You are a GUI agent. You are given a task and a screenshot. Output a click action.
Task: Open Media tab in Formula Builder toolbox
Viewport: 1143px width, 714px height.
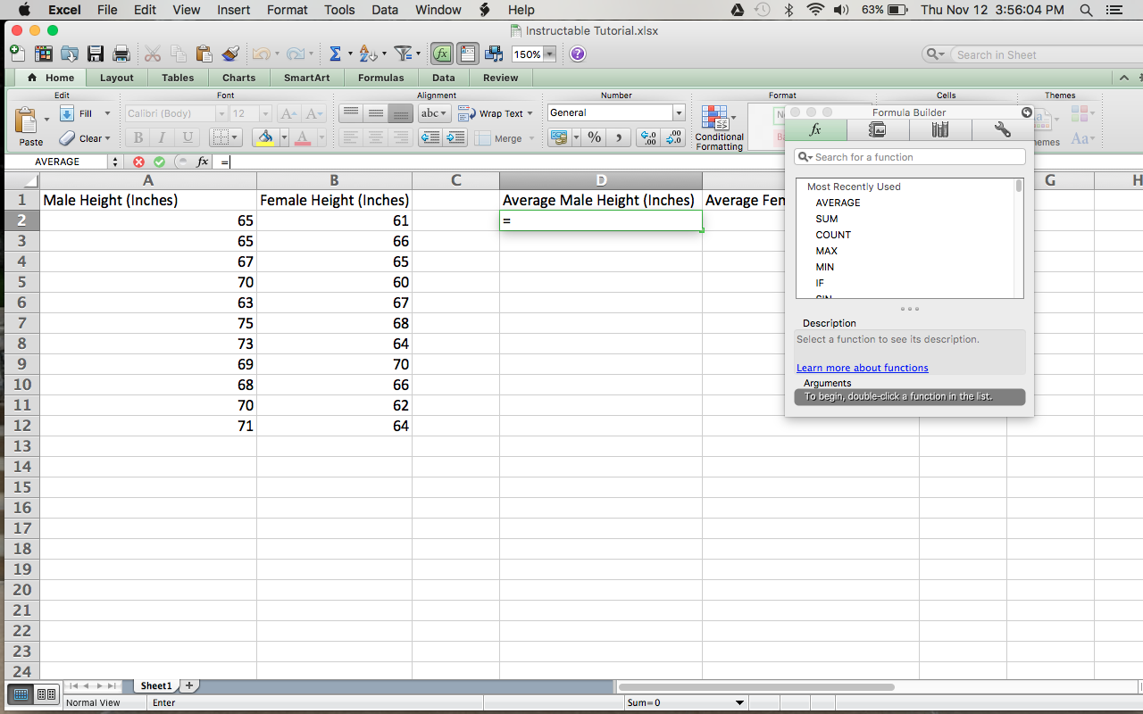pyautogui.click(x=878, y=129)
